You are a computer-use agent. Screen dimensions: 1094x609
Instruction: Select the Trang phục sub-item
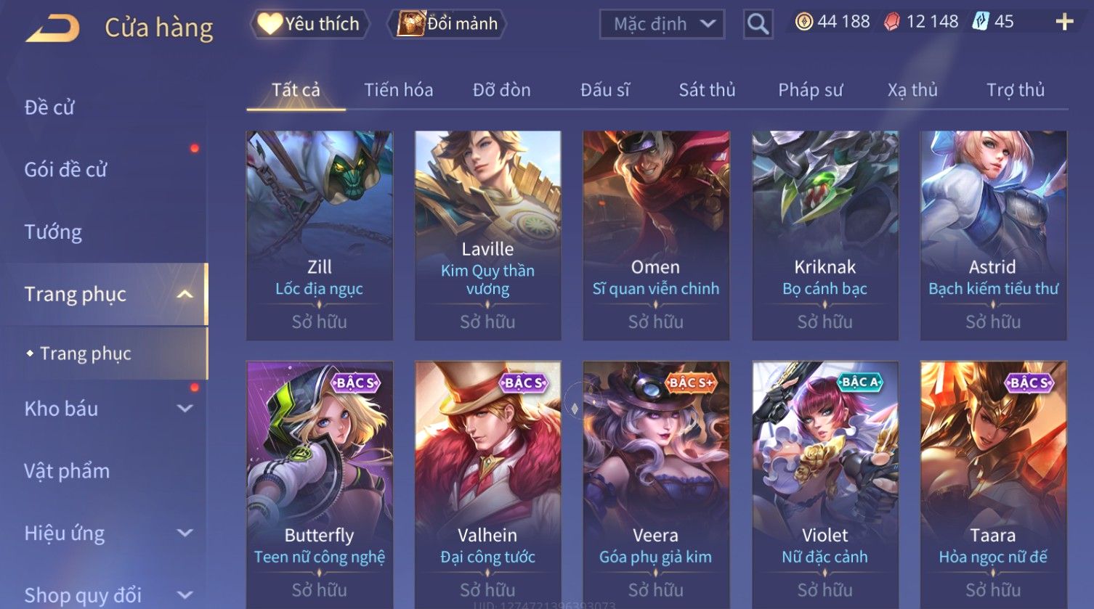point(86,353)
